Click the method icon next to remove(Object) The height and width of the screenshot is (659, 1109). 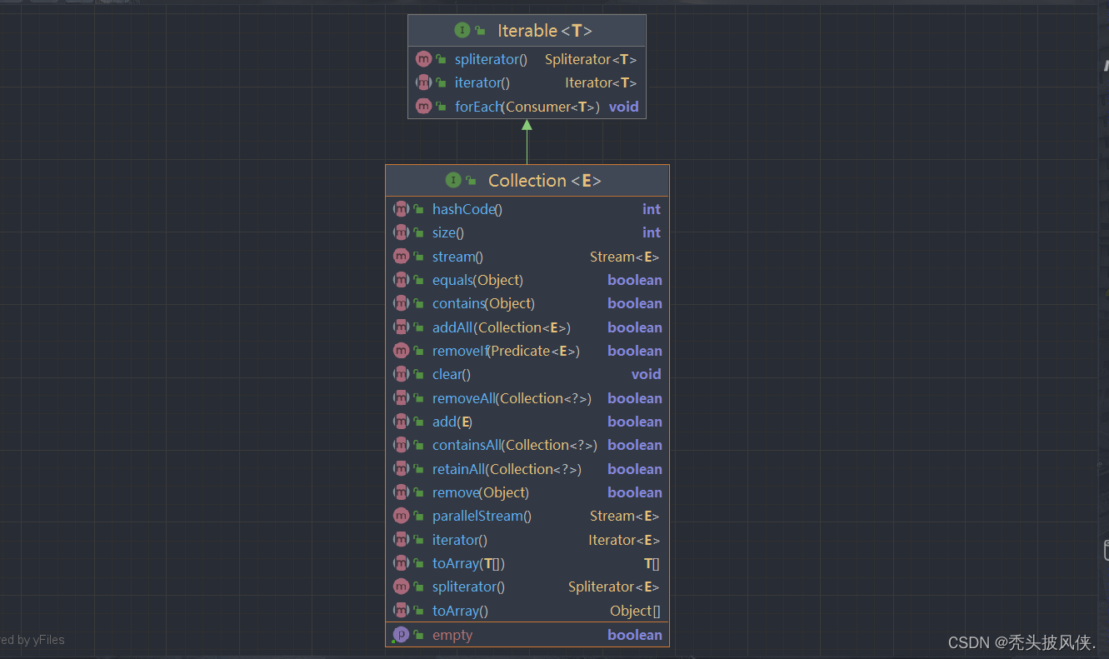coord(401,492)
